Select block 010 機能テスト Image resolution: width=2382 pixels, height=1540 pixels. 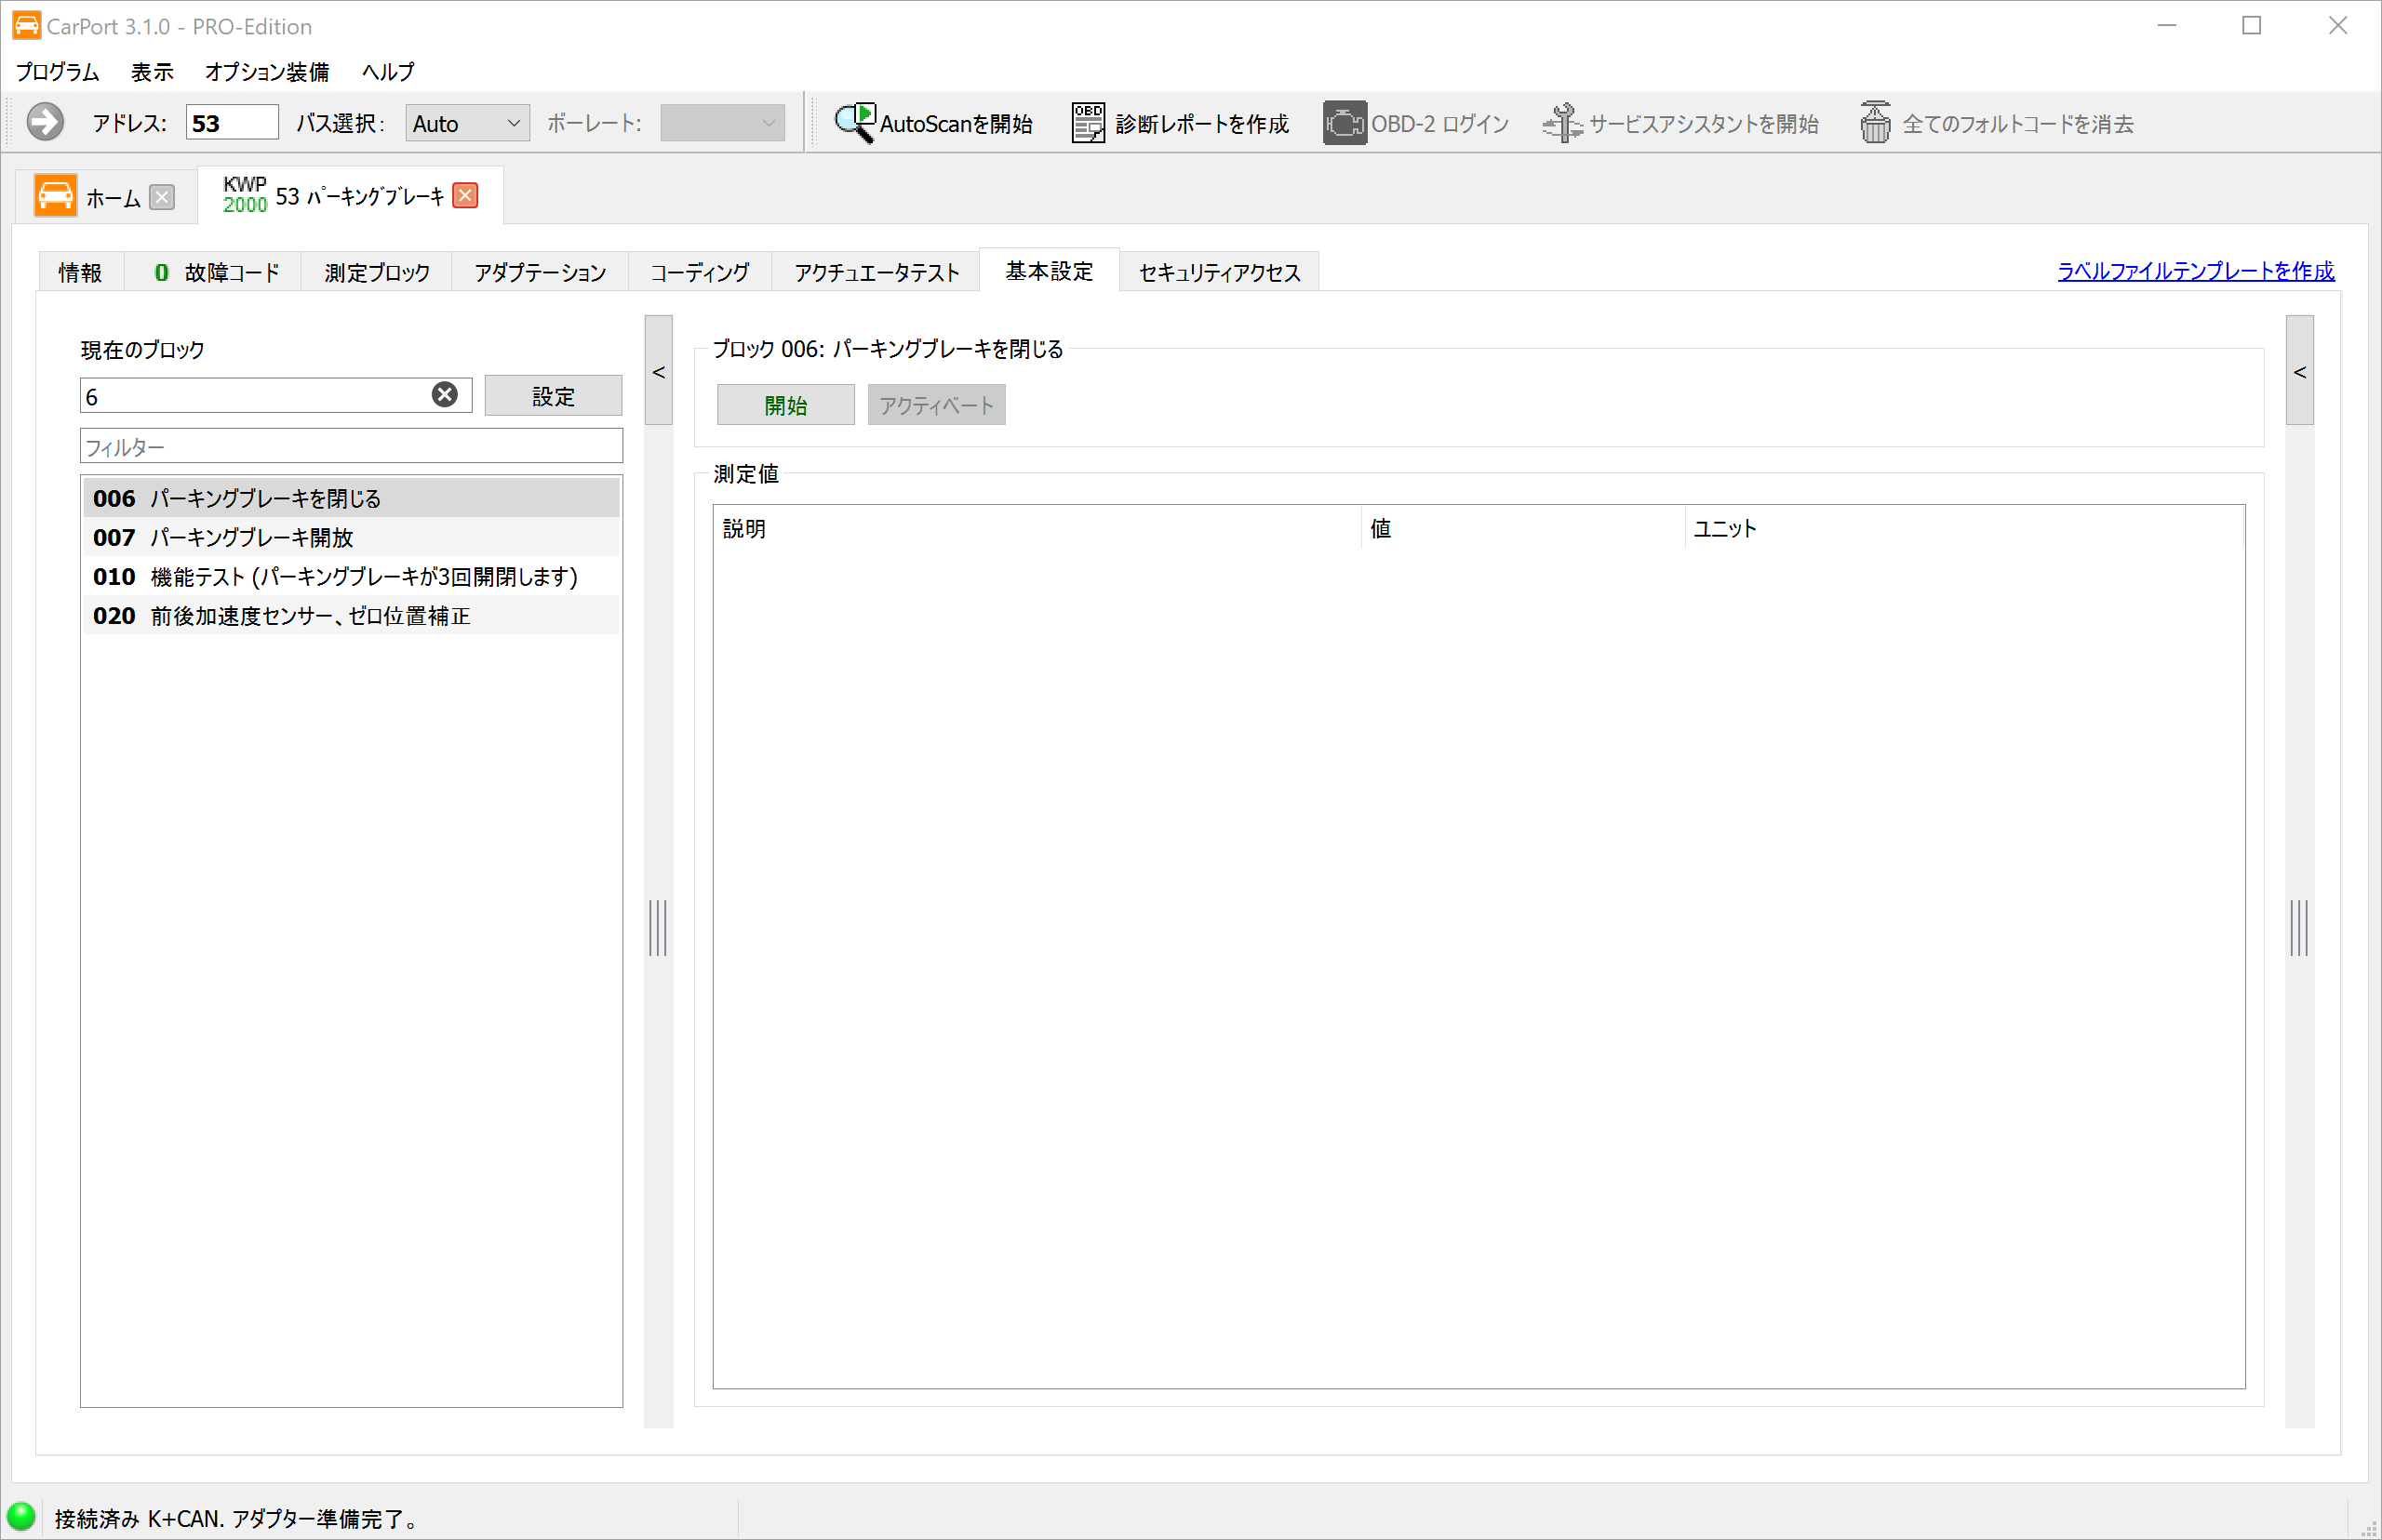pyautogui.click(x=351, y=576)
